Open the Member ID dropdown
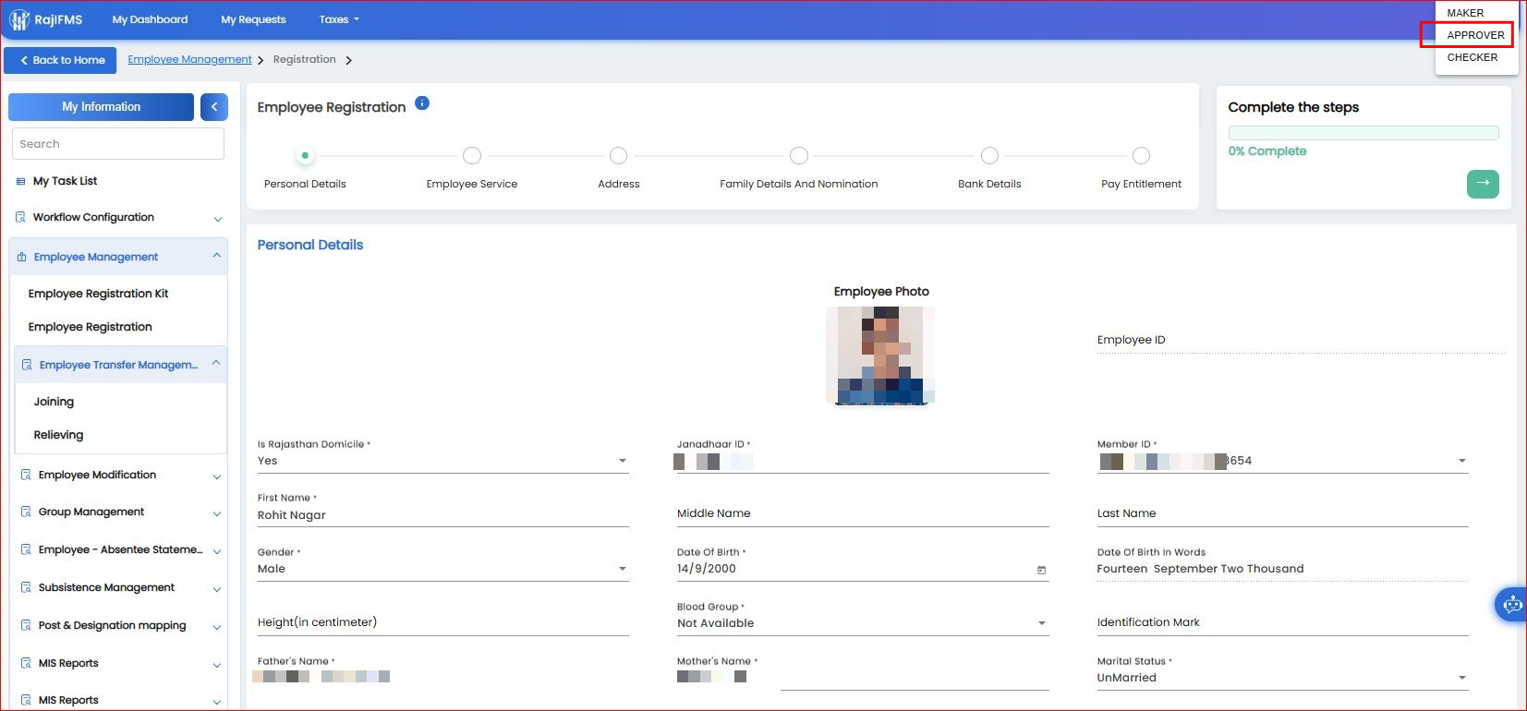The image size is (1527, 711). [1282, 461]
